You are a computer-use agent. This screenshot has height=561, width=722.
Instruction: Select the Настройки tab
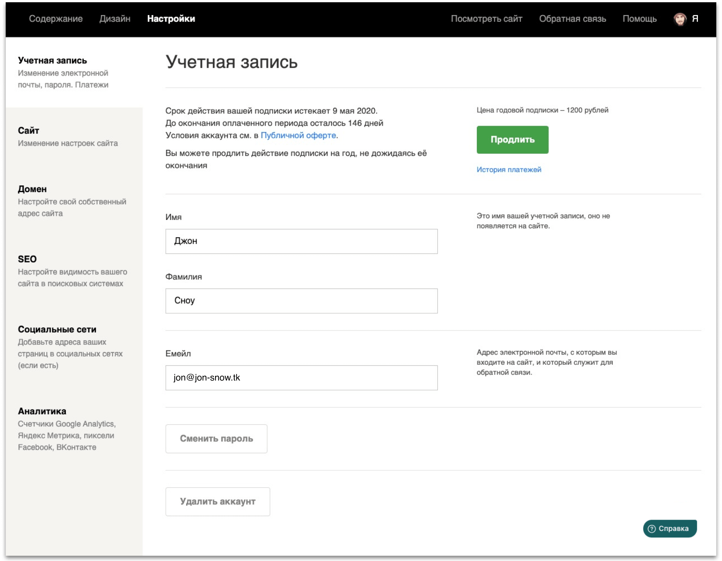[x=171, y=19]
